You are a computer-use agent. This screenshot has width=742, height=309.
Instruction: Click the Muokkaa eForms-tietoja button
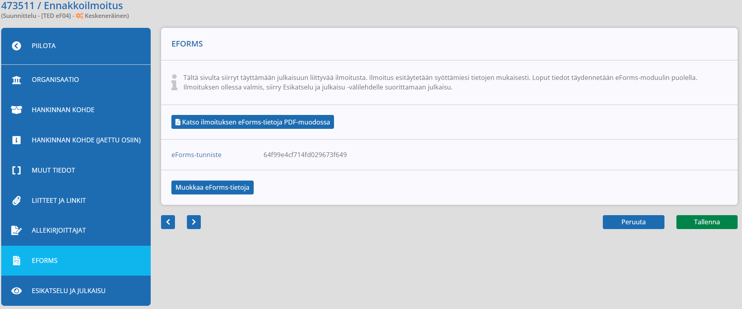pos(212,187)
